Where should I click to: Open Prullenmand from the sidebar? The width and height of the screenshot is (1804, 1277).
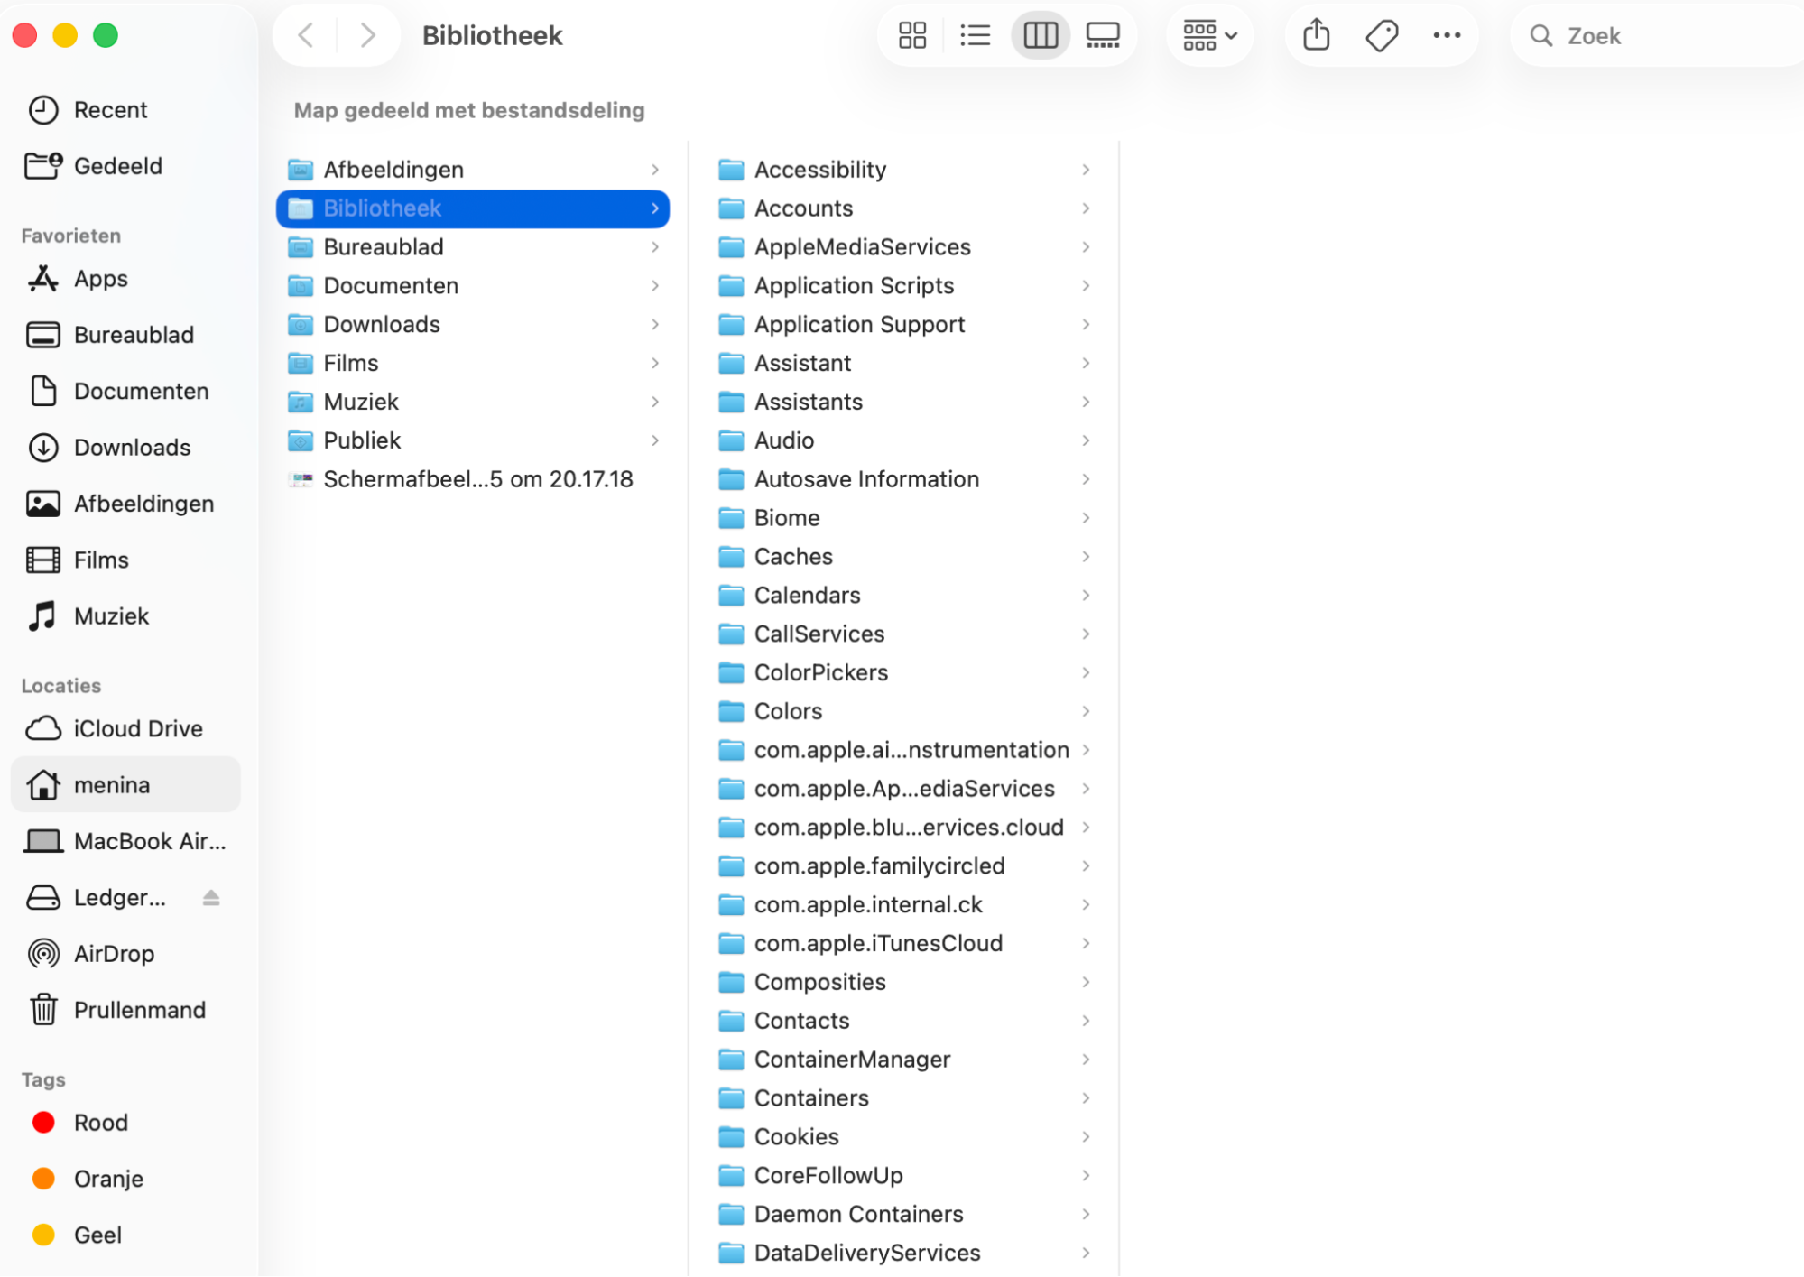140,1010
